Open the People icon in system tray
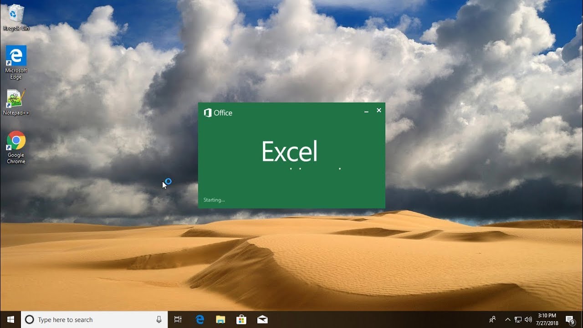The width and height of the screenshot is (583, 328). point(492,320)
